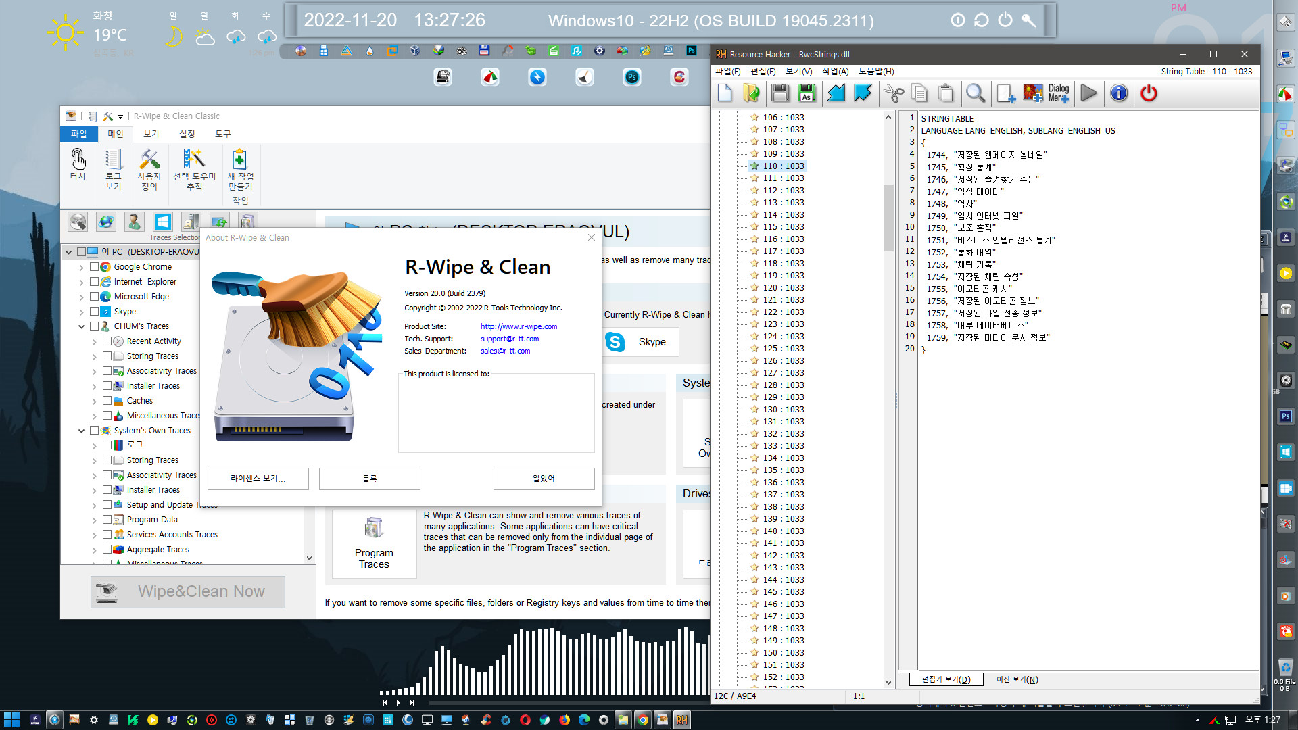Click the magnifier Find icon in Resource Hacker
Screen dimensions: 1298x730
tap(975, 93)
